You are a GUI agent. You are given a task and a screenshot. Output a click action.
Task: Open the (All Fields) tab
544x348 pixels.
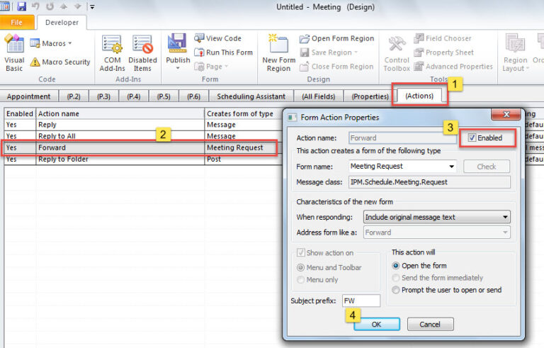[x=319, y=96]
